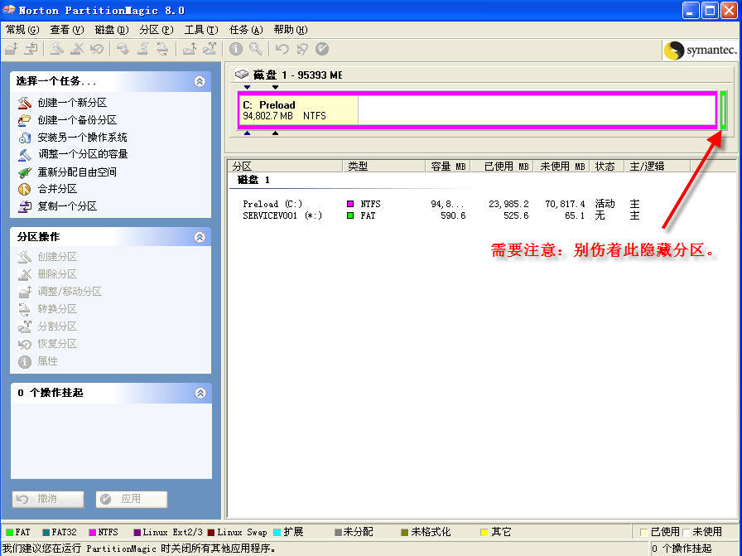This screenshot has height=556, width=742.
Task: Sort by the 主/逻辑 column header
Action: coord(658,167)
